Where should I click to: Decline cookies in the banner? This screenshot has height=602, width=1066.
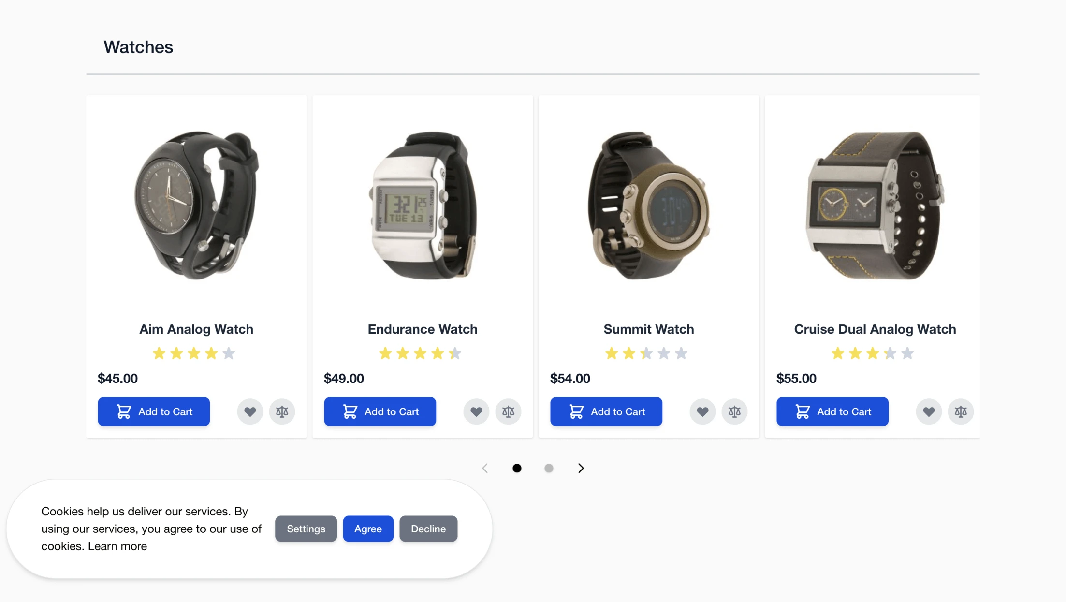click(428, 529)
